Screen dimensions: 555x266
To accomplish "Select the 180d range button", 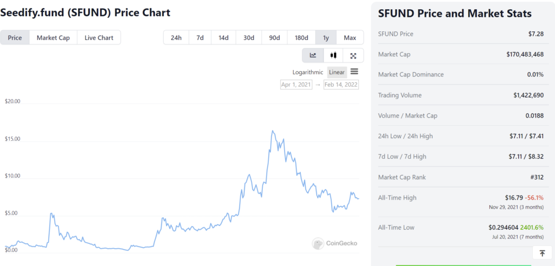I will coord(301,37).
